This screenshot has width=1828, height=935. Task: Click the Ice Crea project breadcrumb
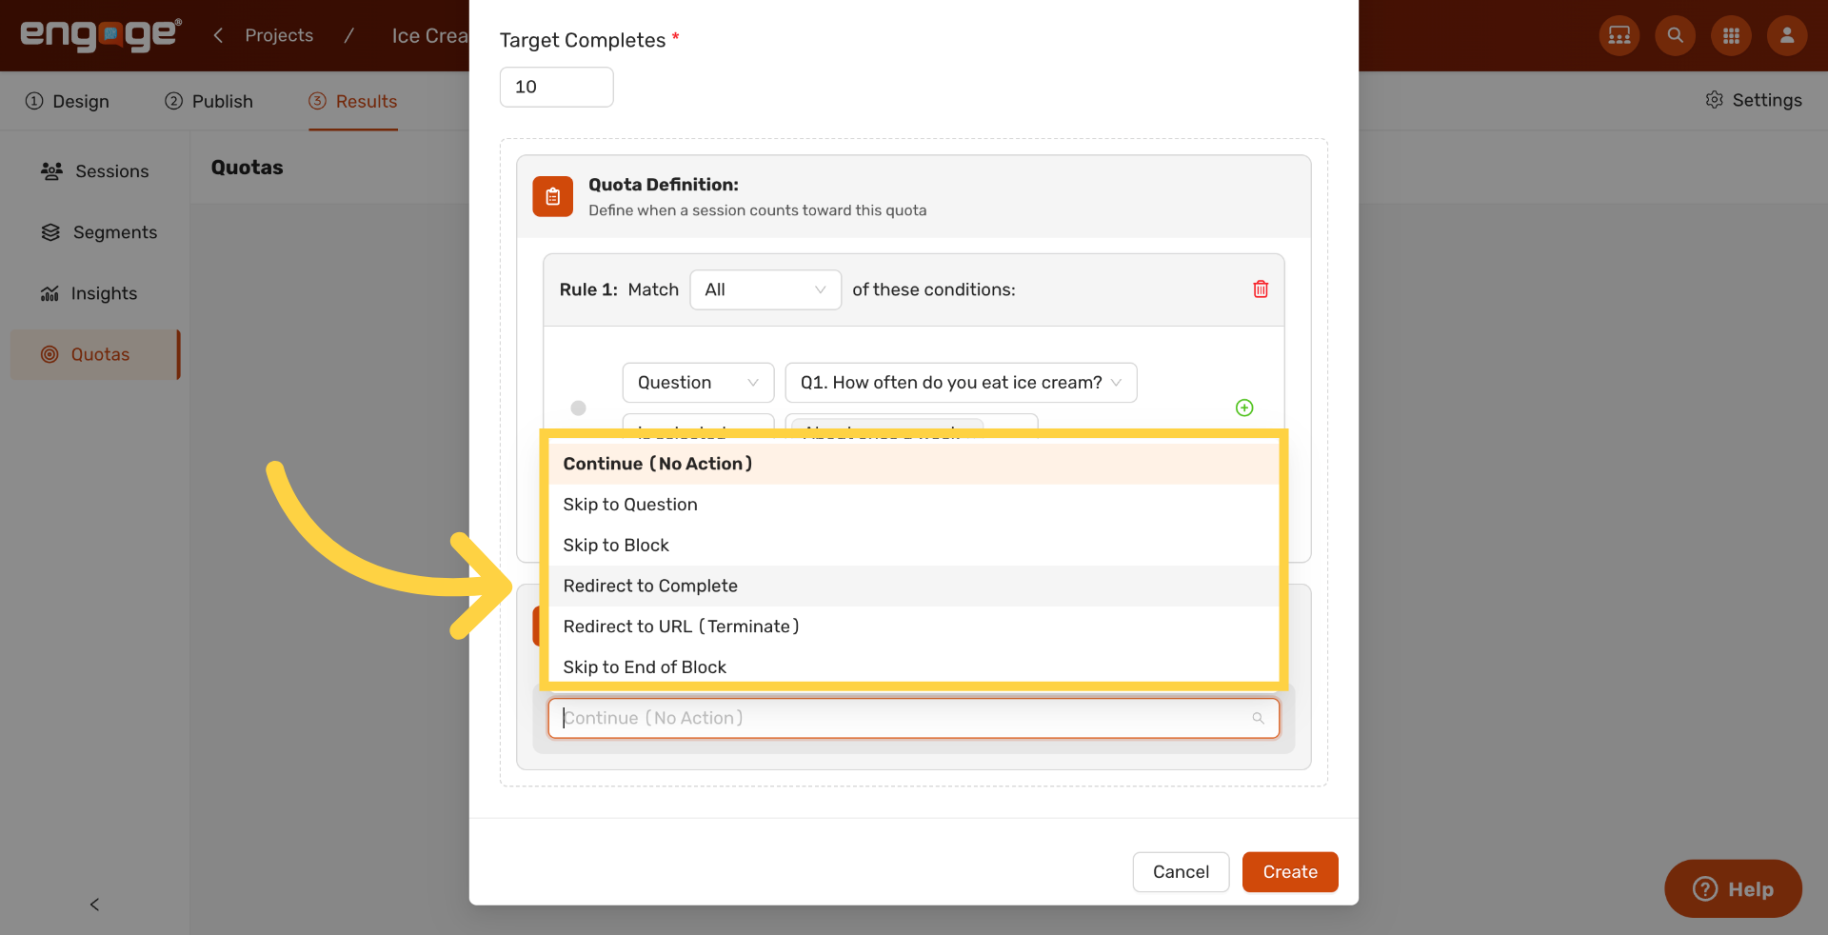point(430,35)
